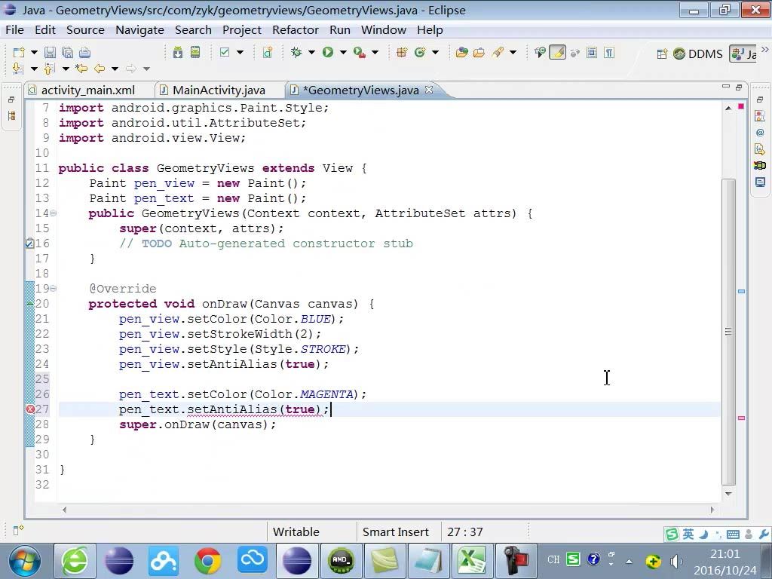Image resolution: width=772 pixels, height=579 pixels.
Task: Toggle Block Selection Mode icon
Action: click(x=592, y=52)
